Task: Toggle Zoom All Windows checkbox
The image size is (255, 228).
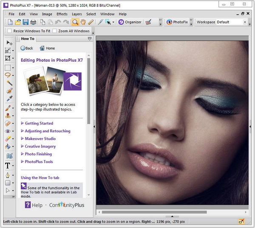Action: coord(54,31)
